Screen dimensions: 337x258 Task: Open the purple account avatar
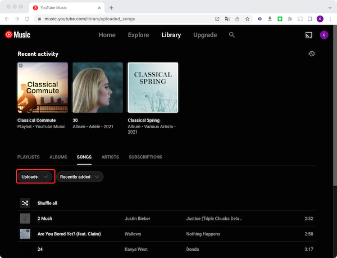coord(324,35)
